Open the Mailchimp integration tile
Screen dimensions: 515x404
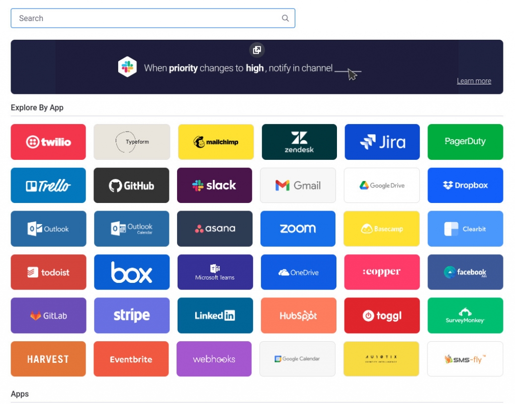click(x=216, y=142)
